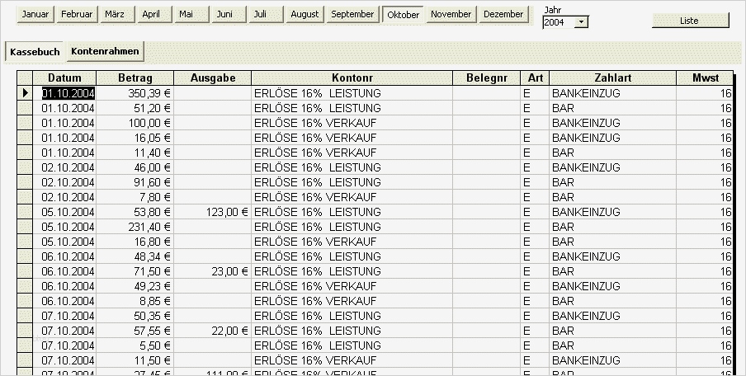Click Zahlart BAR in the 51,20 € row
Viewport: 746px width, 376px height.
click(613, 108)
